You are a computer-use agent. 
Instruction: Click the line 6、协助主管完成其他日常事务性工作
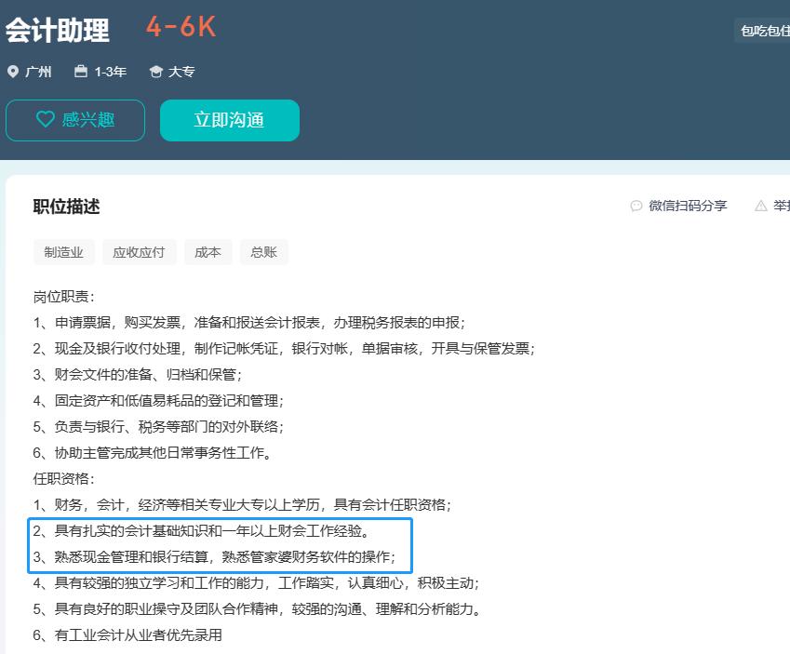153,453
